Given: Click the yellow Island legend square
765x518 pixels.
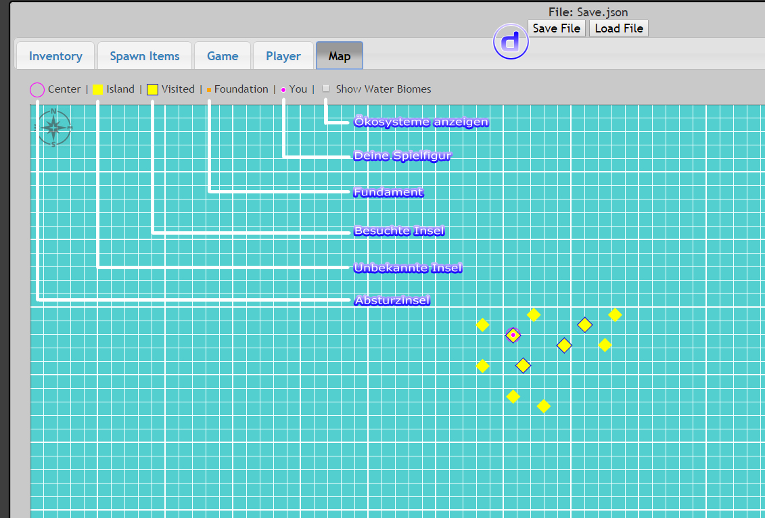Looking at the screenshot, I should click(97, 89).
